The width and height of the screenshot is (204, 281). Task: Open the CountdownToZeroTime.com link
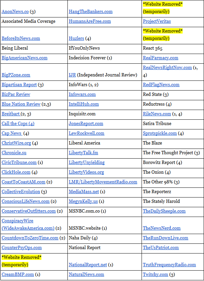(x=30, y=238)
